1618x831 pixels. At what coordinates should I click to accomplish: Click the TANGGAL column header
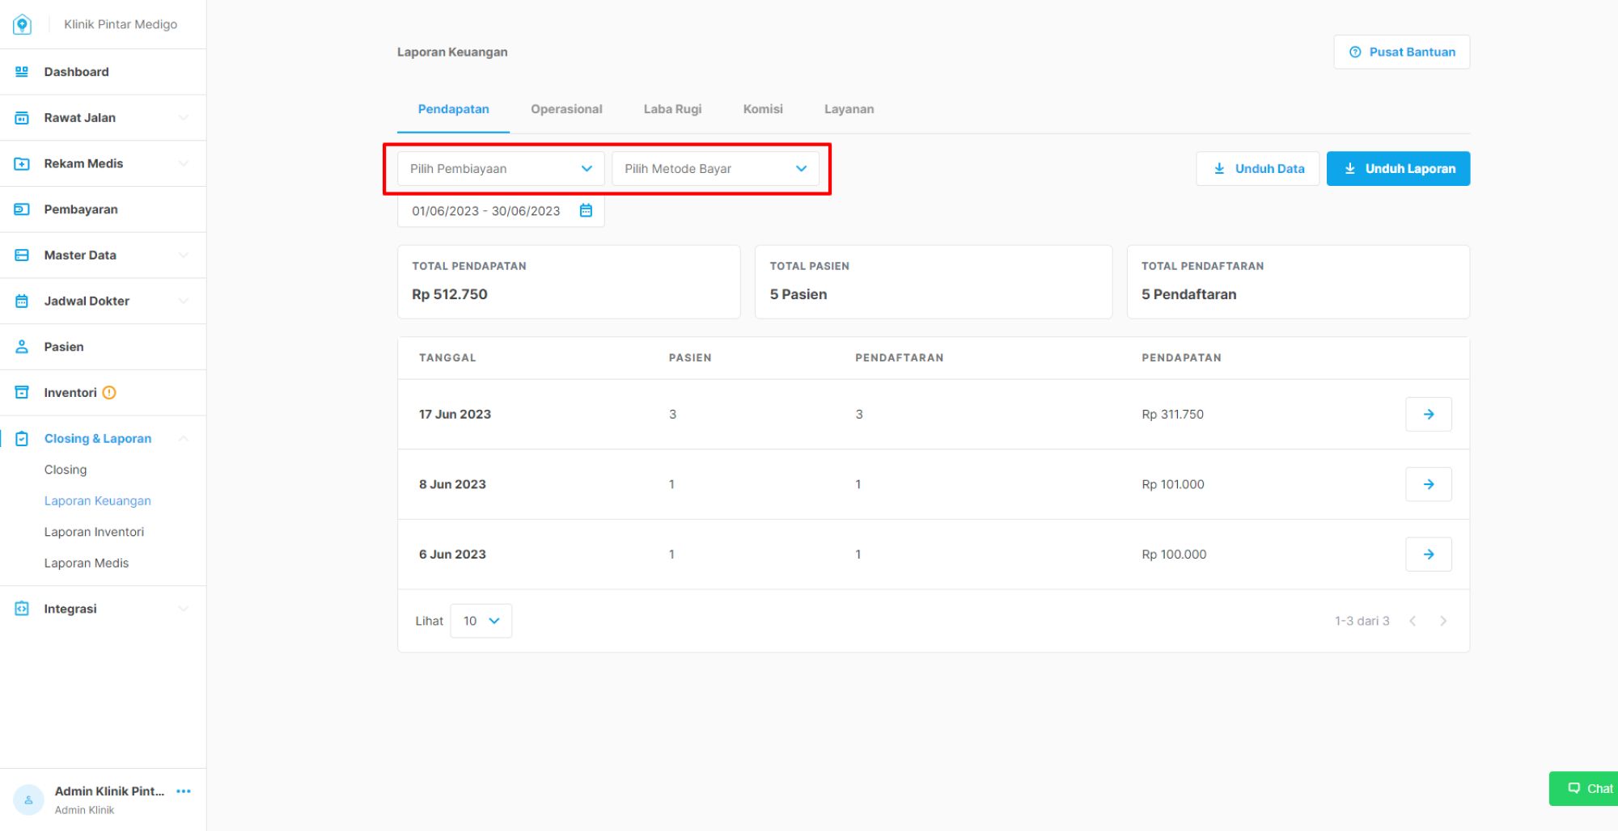(447, 358)
